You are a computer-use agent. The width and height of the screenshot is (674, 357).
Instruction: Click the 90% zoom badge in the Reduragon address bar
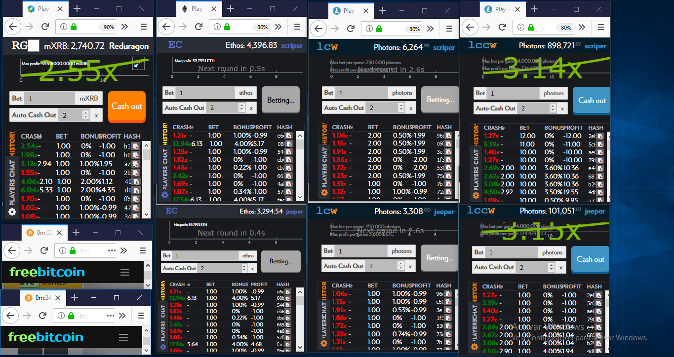[107, 27]
